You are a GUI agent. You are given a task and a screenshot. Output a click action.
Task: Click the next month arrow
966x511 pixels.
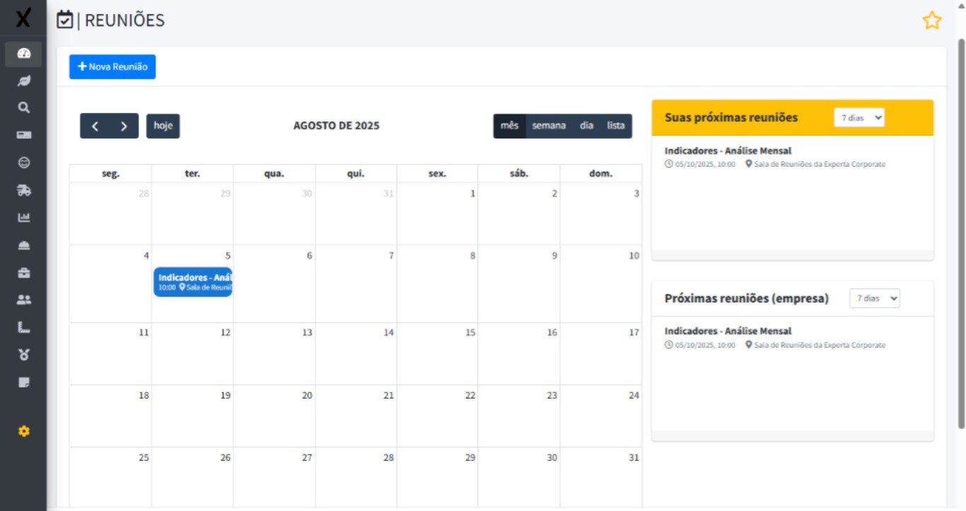122,126
